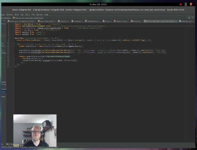Click the clock showing Fri Nov 18, 10:51

98,4
